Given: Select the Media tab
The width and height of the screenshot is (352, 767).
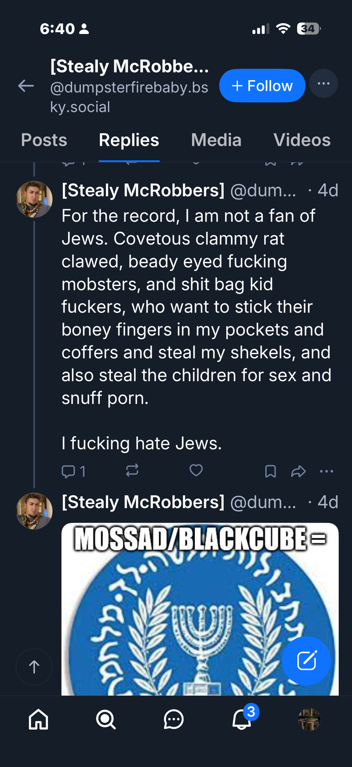Looking at the screenshot, I should click(x=216, y=140).
